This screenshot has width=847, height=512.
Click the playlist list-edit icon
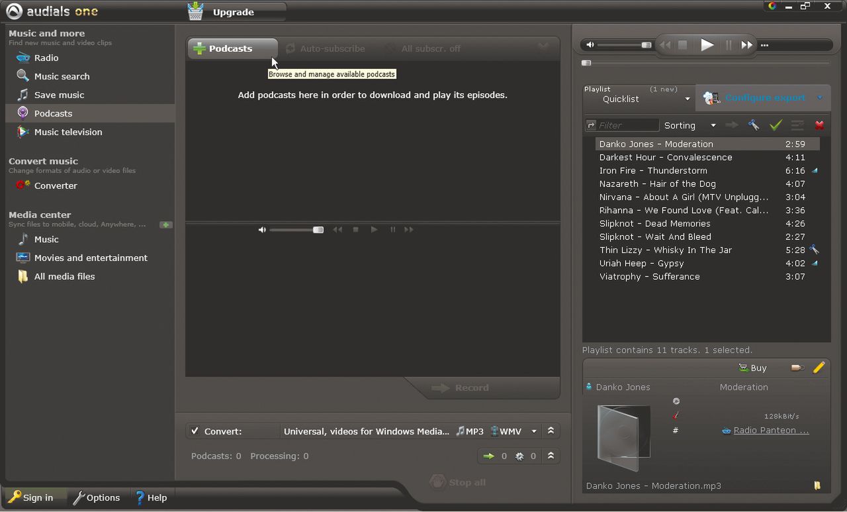(797, 125)
